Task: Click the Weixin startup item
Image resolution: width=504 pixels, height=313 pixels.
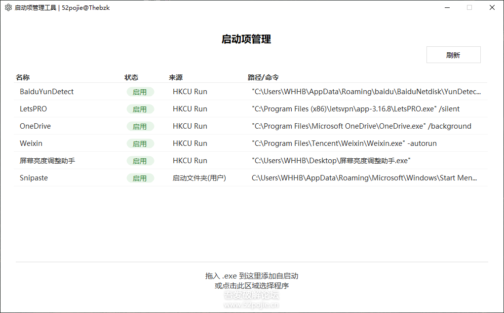Action: point(32,143)
